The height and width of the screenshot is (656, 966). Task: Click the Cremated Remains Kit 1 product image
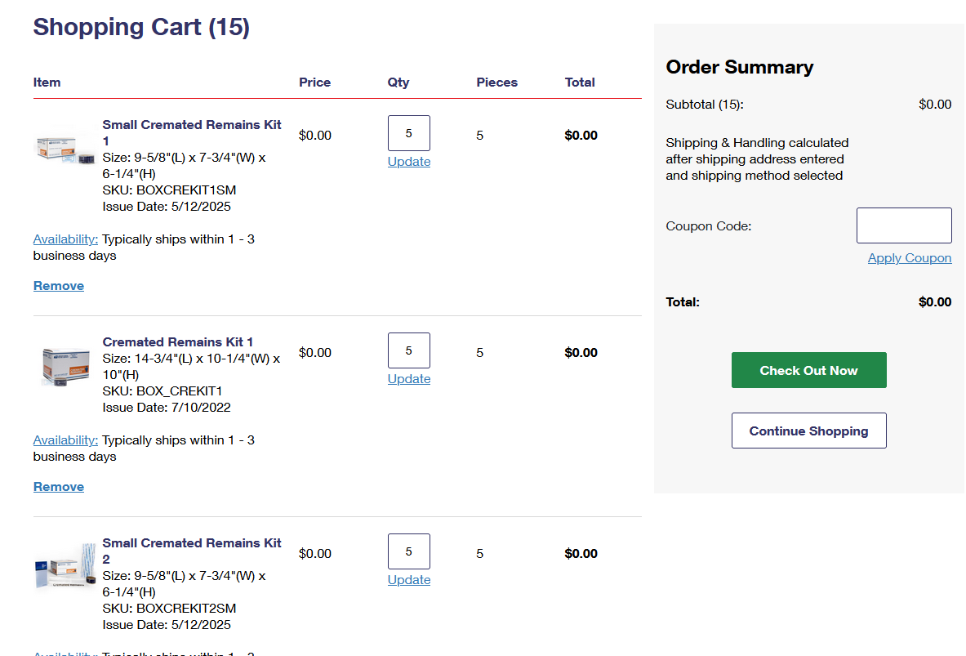pyautogui.click(x=65, y=364)
